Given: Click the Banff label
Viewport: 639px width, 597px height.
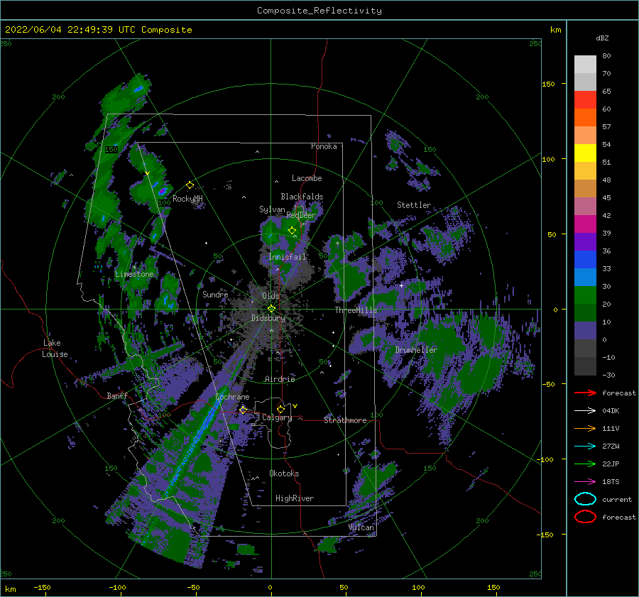Looking at the screenshot, I should (117, 395).
